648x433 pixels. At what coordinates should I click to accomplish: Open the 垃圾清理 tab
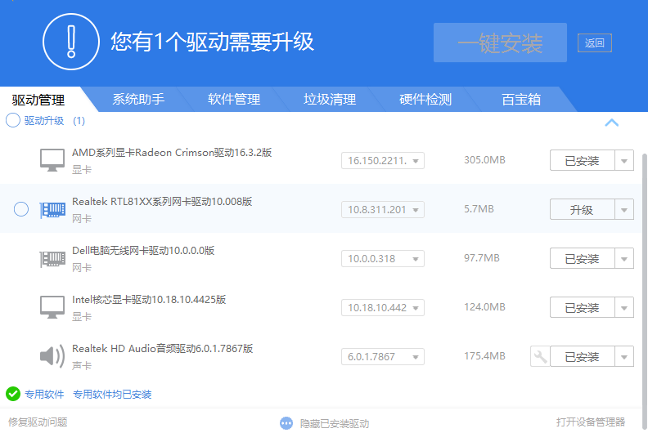[x=330, y=100]
